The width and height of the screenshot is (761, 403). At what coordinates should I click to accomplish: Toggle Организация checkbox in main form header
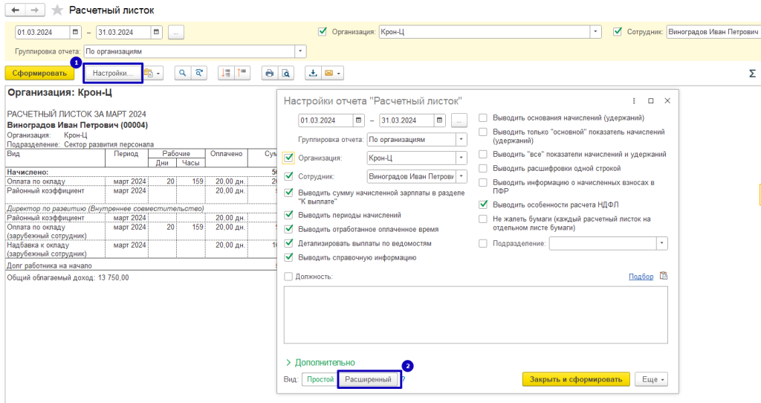(x=323, y=31)
